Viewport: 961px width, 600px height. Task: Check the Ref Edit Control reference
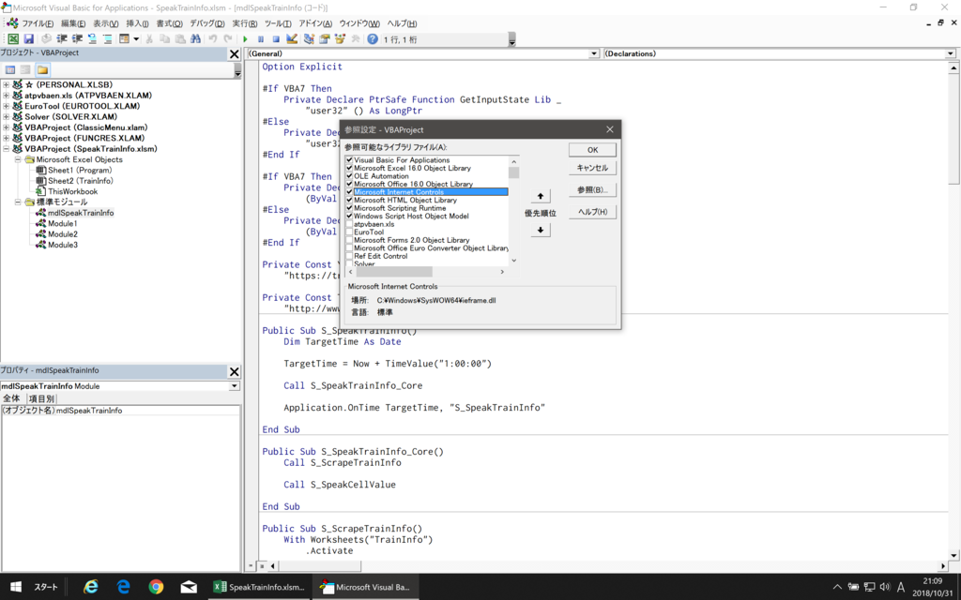coord(349,256)
